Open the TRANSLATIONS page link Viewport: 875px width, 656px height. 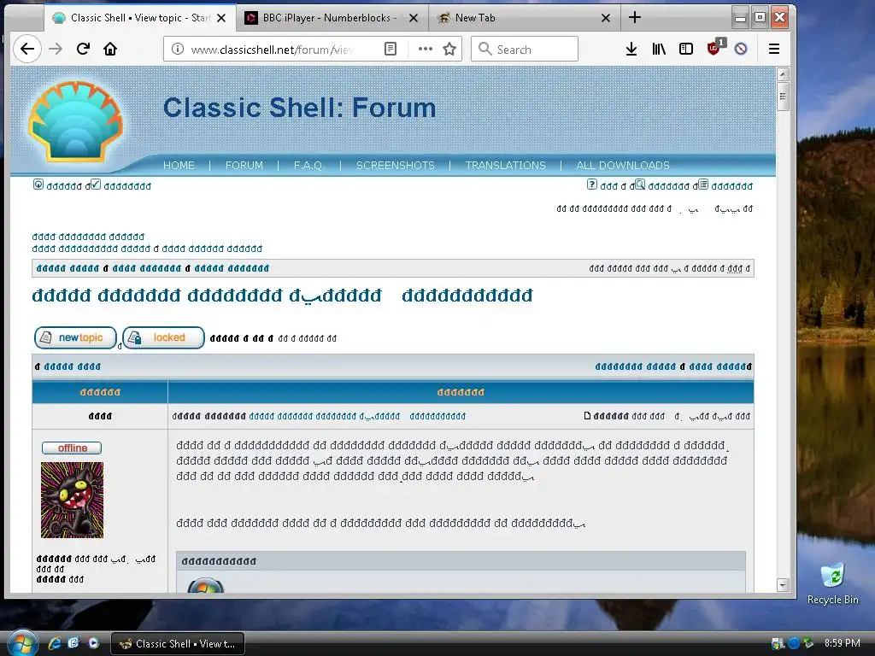point(505,165)
